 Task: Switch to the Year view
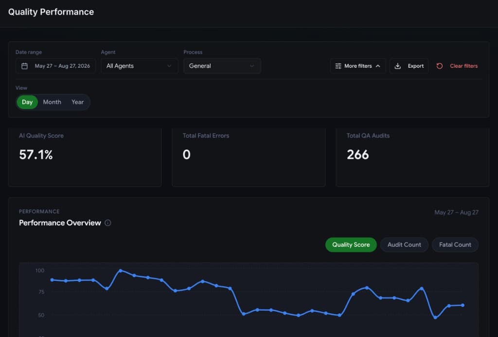pos(77,102)
